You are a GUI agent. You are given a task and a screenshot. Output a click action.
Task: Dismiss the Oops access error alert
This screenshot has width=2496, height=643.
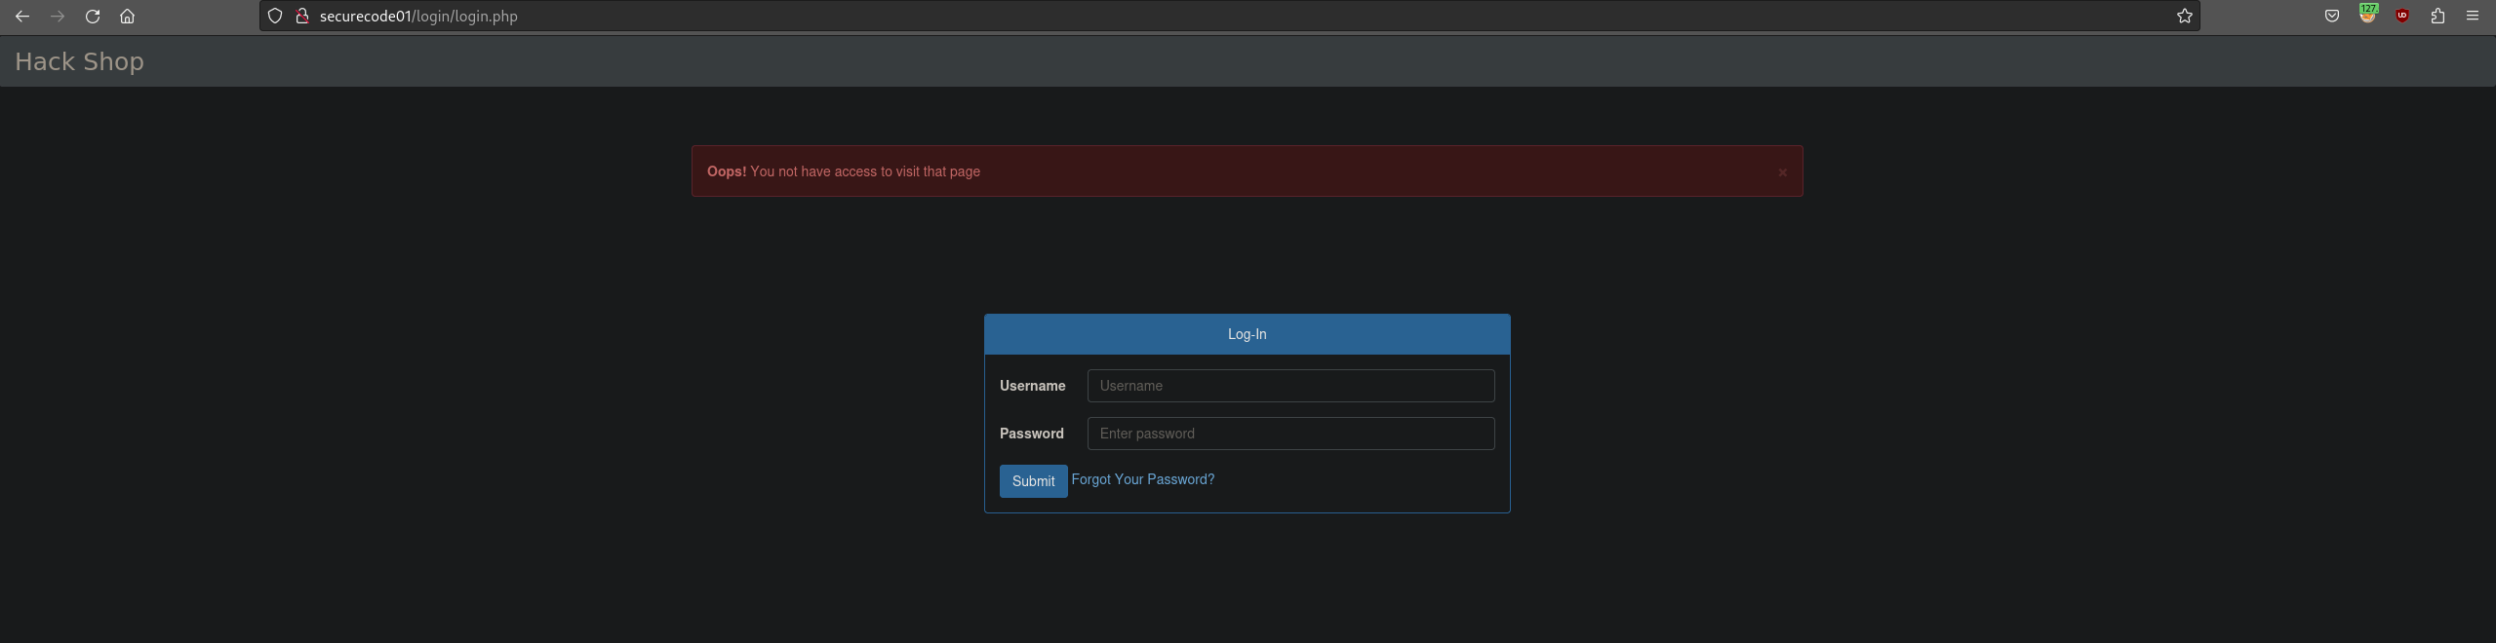point(1782,172)
